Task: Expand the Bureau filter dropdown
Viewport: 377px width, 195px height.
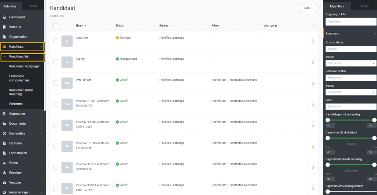Action: [350, 92]
